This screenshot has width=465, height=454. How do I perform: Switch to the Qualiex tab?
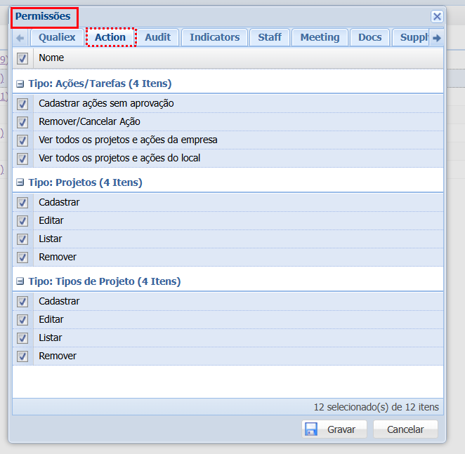click(x=57, y=37)
